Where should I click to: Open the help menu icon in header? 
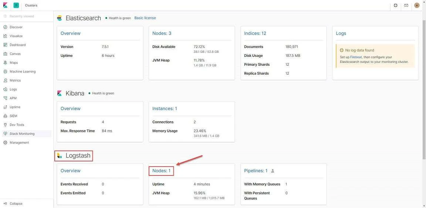tap(396, 6)
